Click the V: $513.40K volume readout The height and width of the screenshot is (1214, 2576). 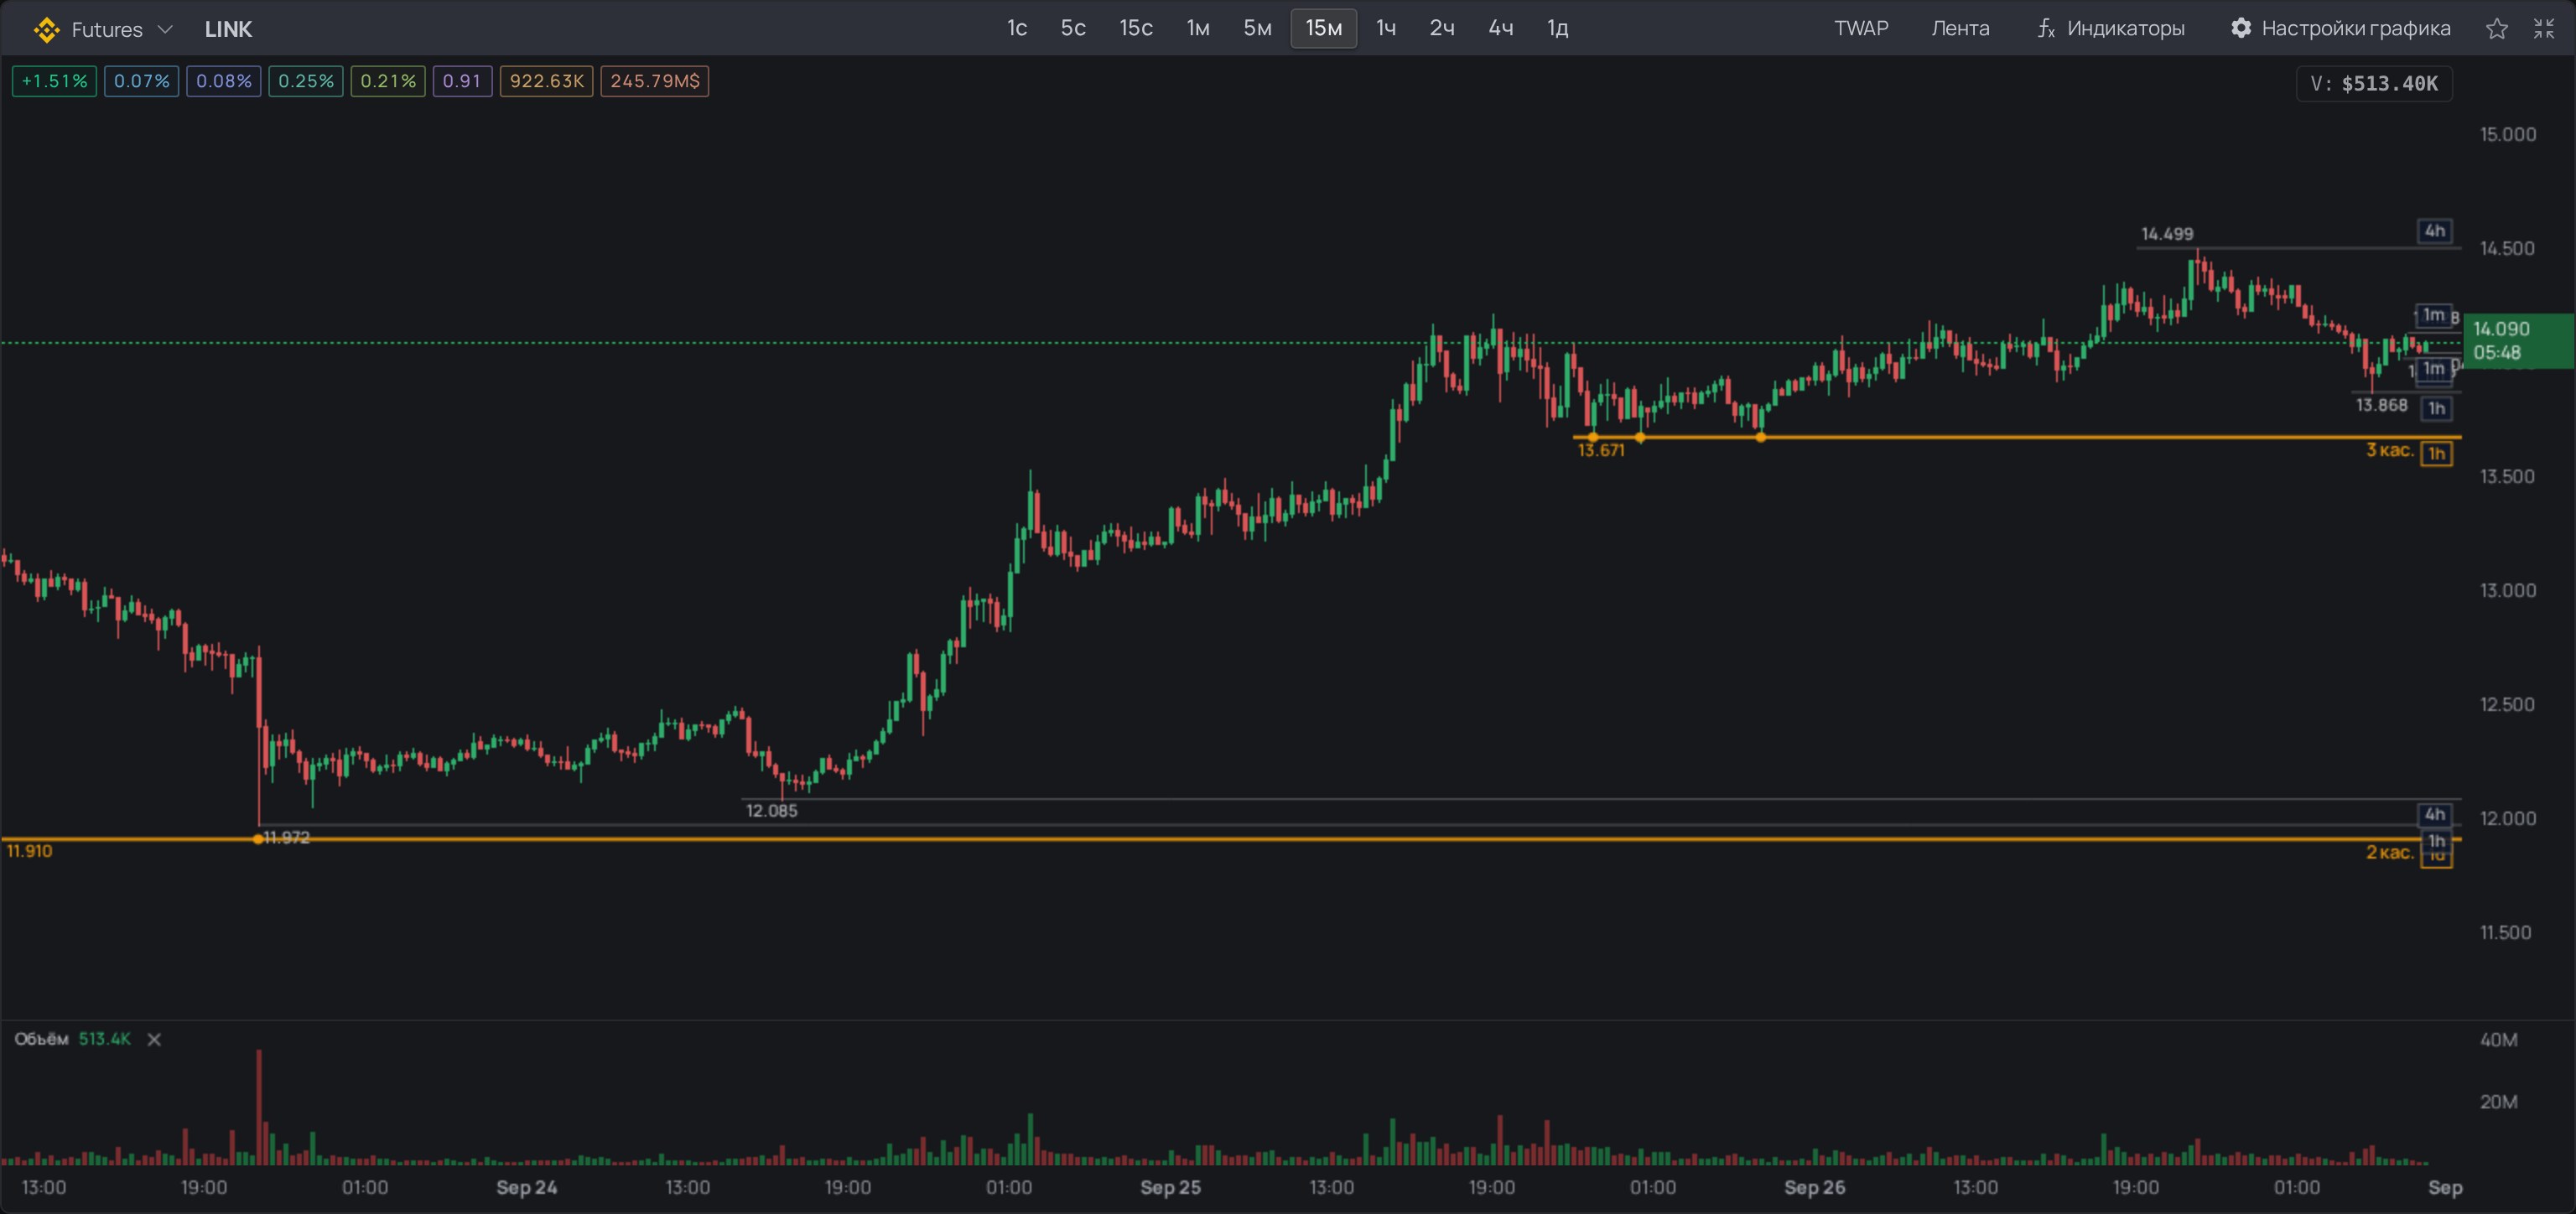pyautogui.click(x=2374, y=84)
